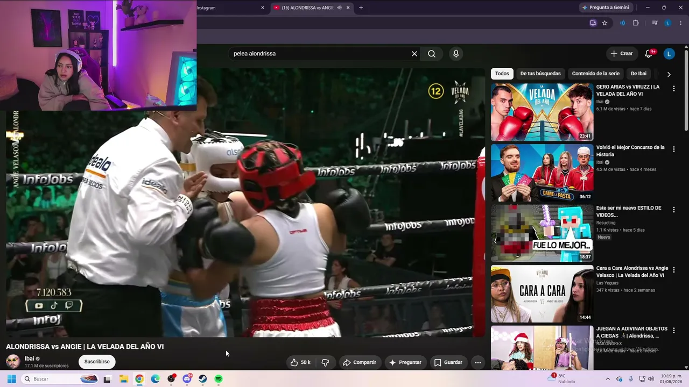Open the Chrome profile avatar
Viewport: 689px width, 387px height.
coord(668,23)
